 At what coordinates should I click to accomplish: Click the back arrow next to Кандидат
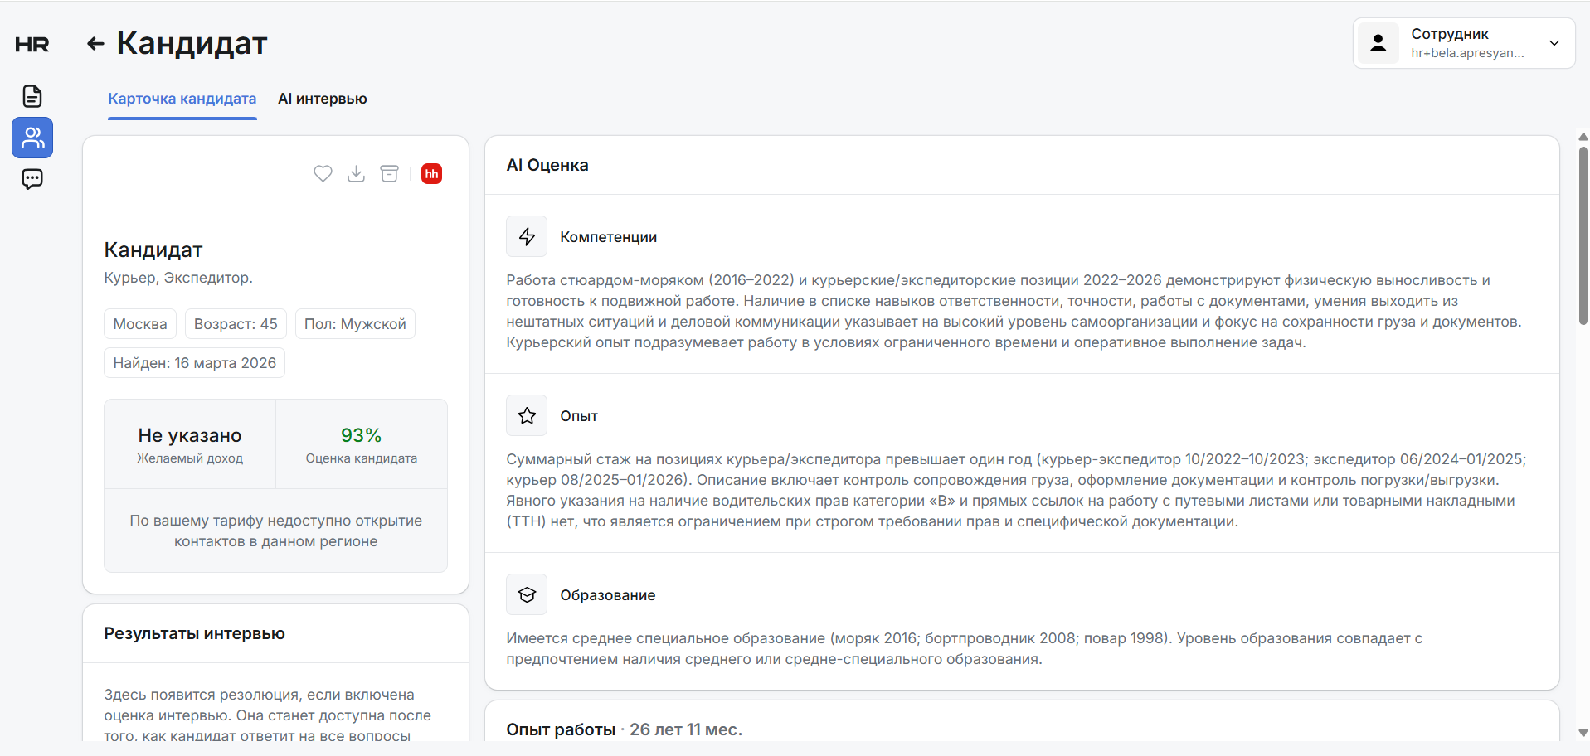click(95, 44)
